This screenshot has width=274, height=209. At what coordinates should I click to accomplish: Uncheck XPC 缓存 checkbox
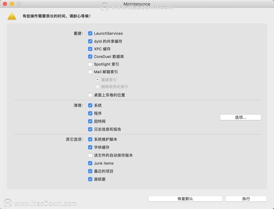point(90,49)
